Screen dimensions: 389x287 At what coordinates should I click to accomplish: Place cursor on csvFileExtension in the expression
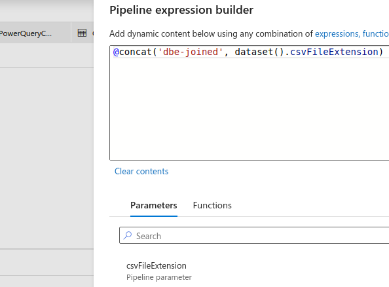[x=334, y=52]
